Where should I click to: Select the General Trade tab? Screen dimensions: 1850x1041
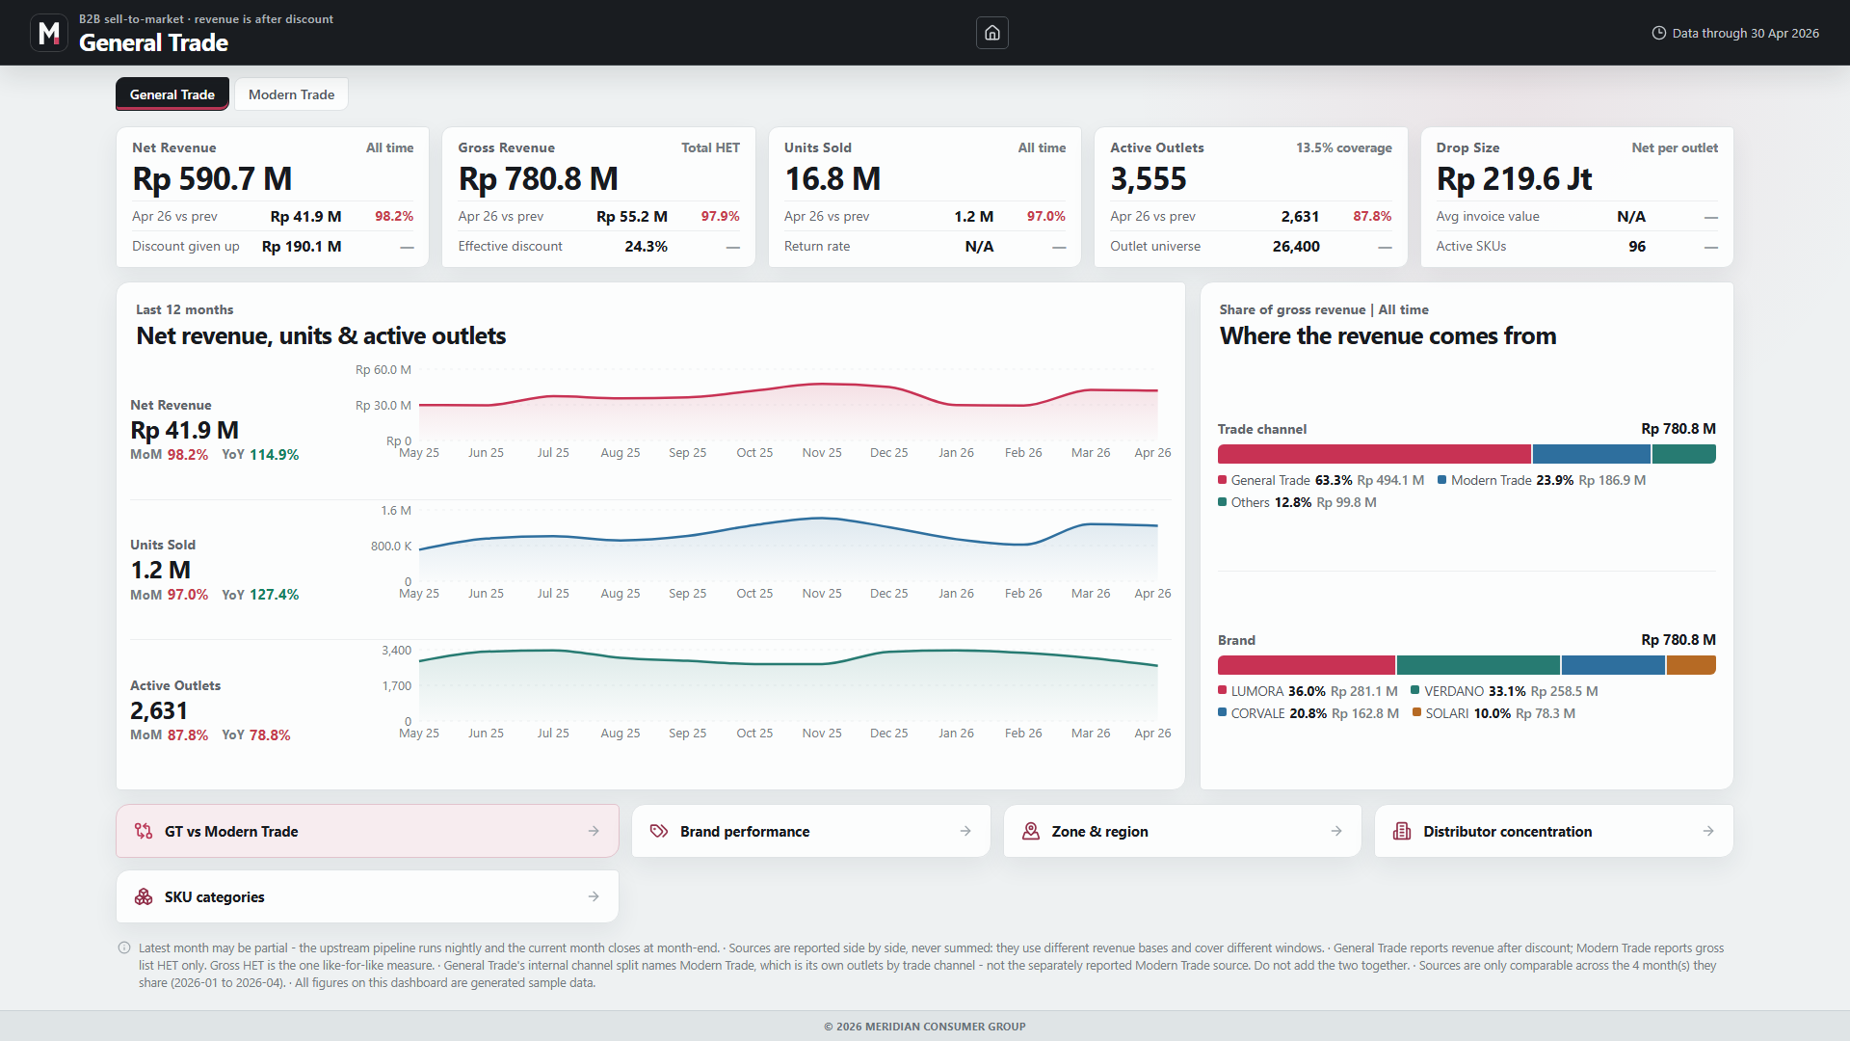click(172, 94)
